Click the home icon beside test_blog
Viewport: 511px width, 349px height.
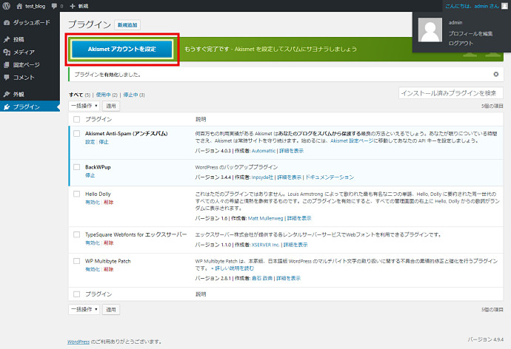pos(17,5)
